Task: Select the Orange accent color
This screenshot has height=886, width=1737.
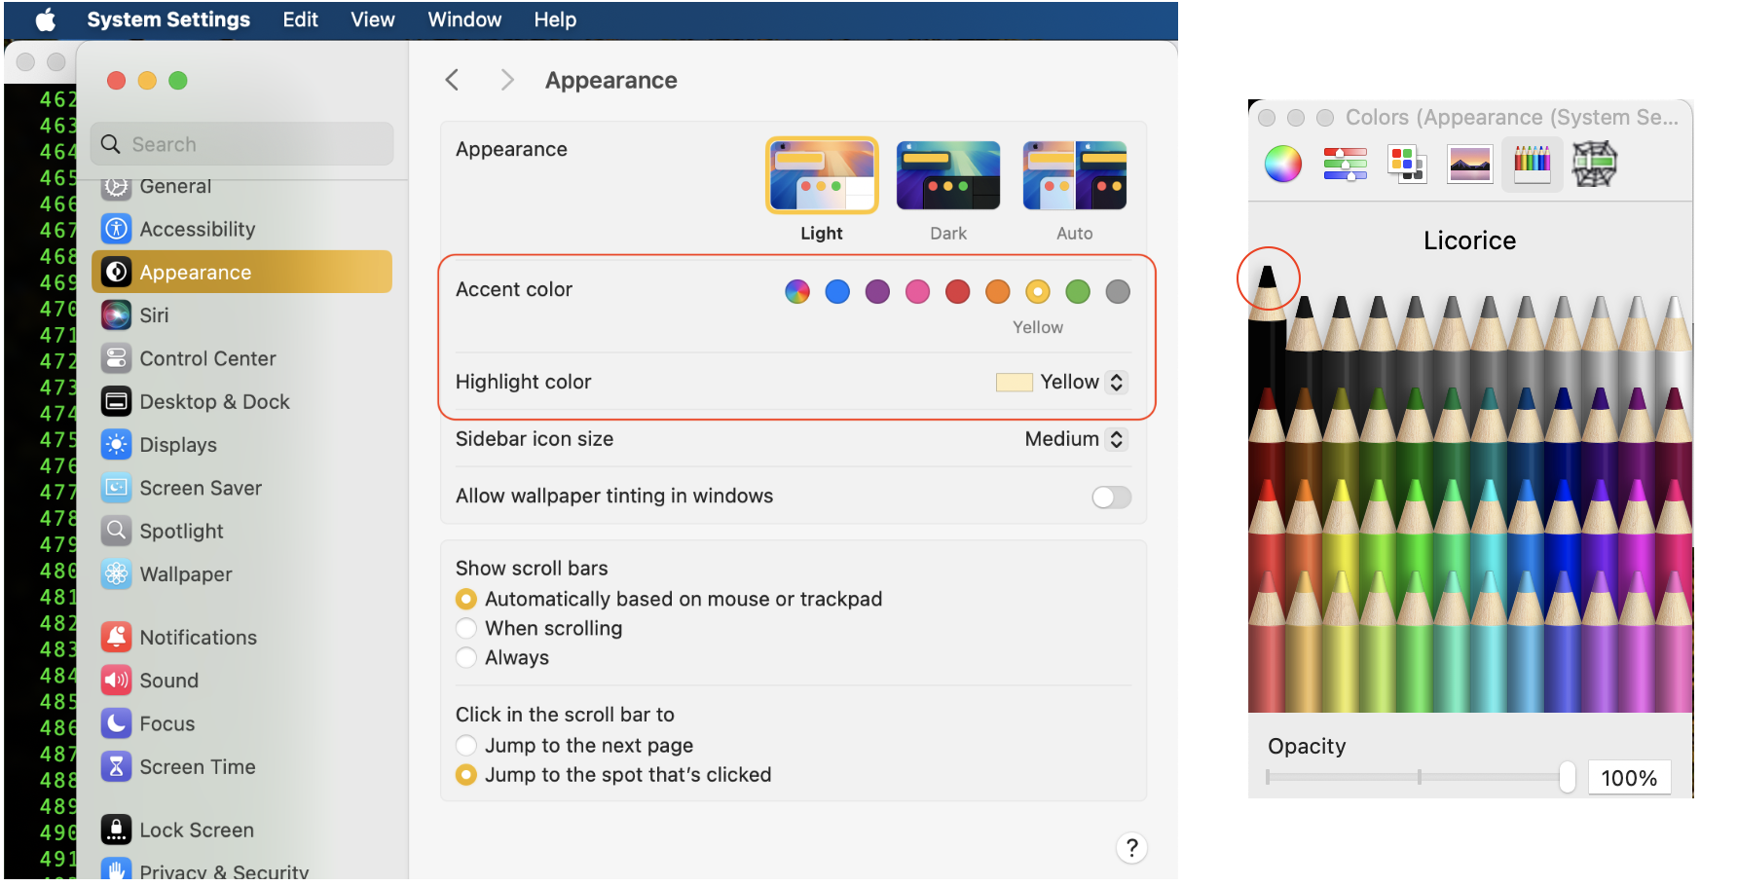Action: click(x=998, y=291)
